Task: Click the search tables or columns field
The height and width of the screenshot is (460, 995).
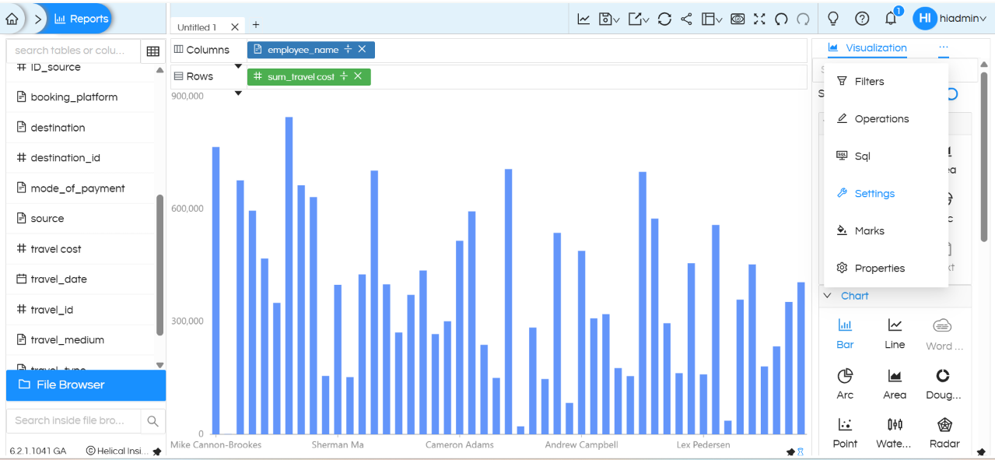Action: (74, 50)
